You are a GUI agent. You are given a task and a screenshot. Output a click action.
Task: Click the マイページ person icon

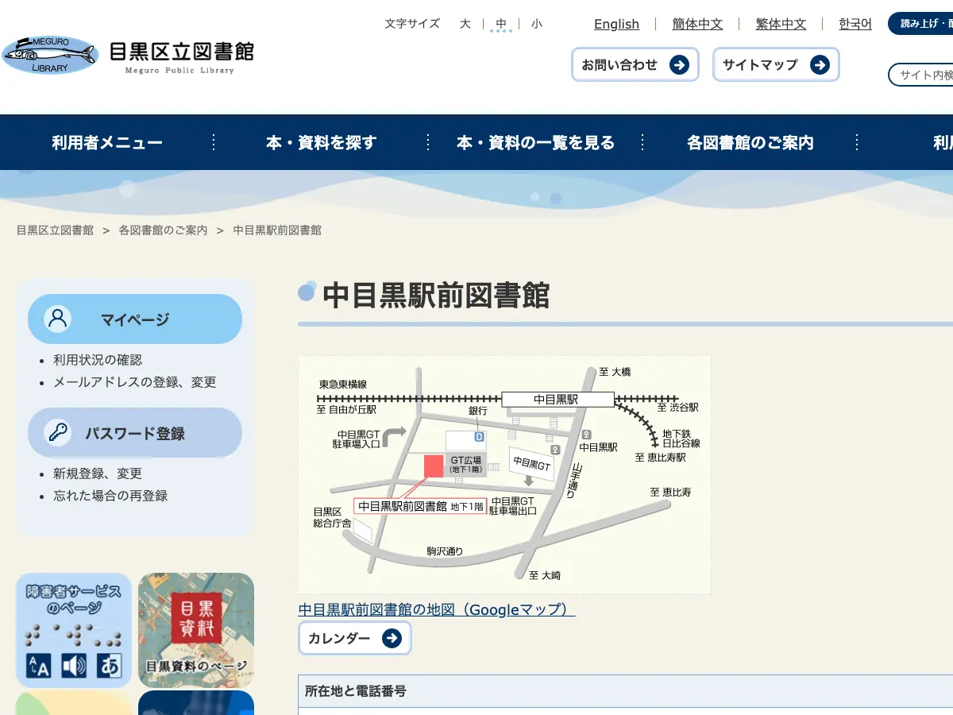tap(57, 319)
